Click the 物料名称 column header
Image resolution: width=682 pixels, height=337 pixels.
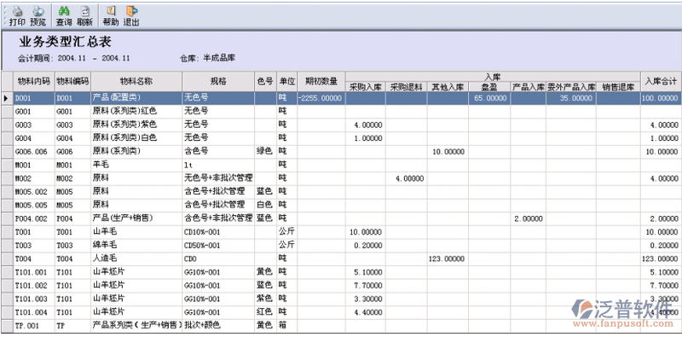pyautogui.click(x=136, y=81)
